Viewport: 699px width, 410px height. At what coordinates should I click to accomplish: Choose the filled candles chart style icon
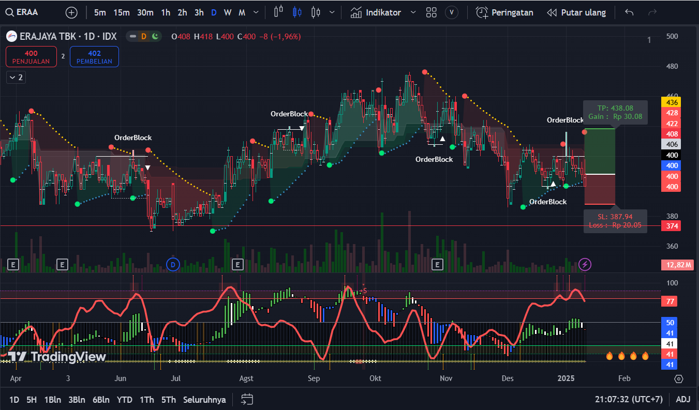[296, 12]
